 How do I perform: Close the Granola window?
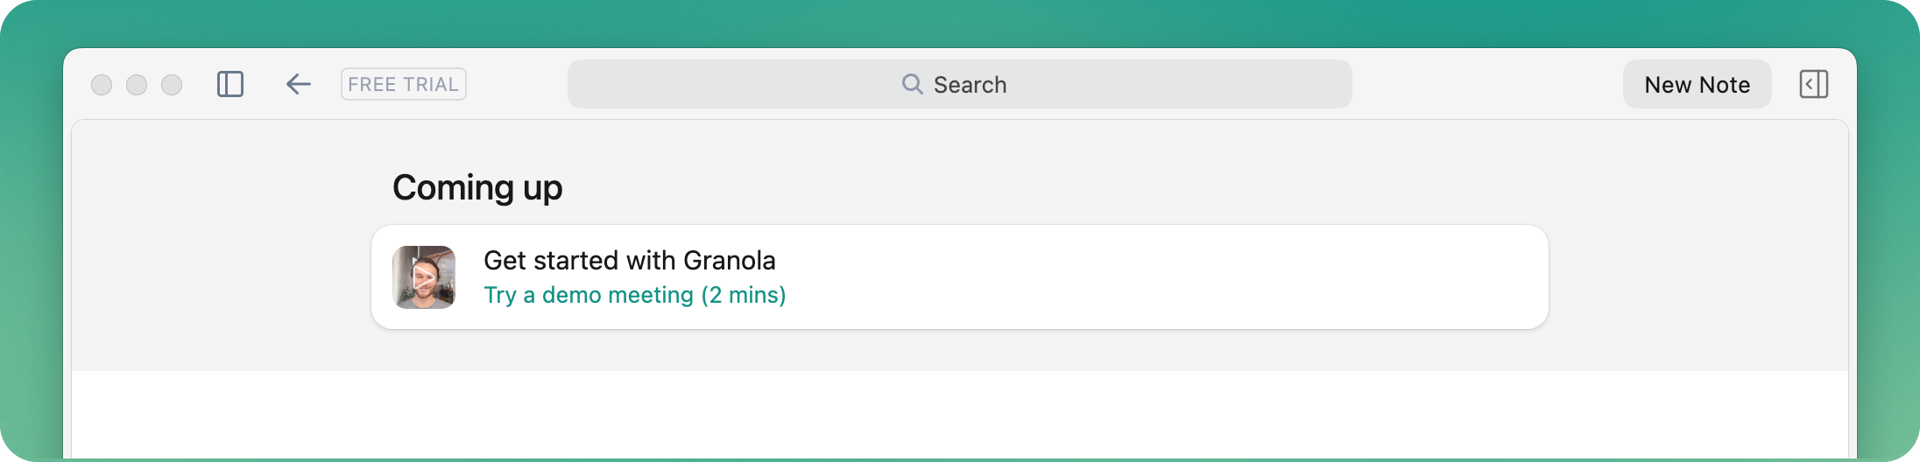point(102,85)
